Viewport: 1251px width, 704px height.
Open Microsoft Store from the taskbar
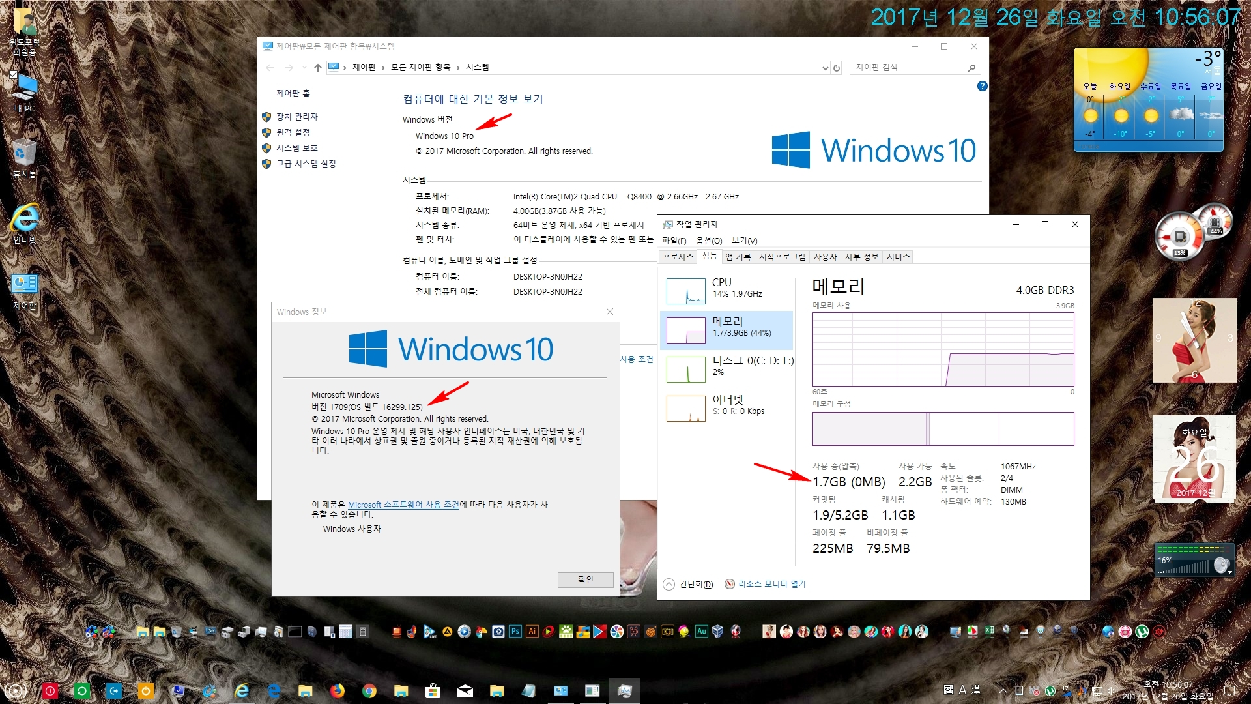click(x=433, y=690)
